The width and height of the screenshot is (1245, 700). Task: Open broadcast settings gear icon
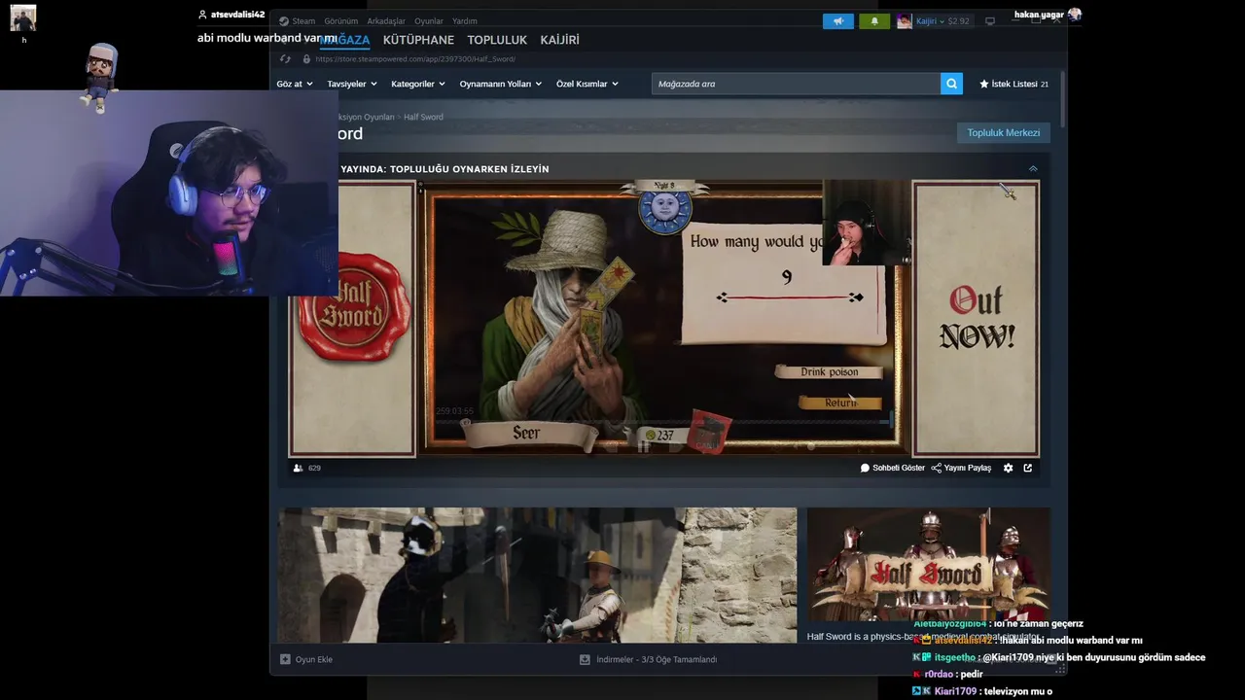click(1008, 468)
